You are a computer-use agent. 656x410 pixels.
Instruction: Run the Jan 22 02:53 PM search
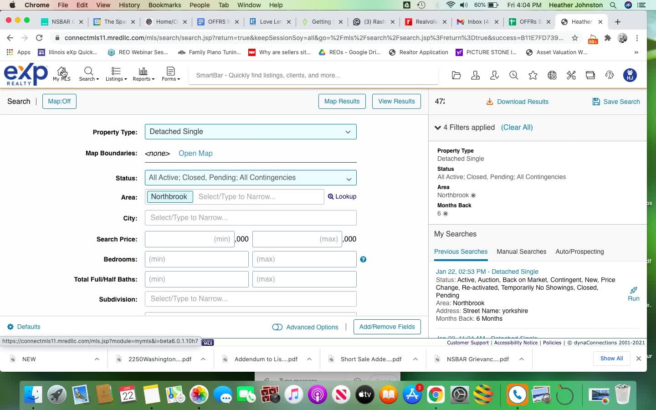click(x=633, y=294)
